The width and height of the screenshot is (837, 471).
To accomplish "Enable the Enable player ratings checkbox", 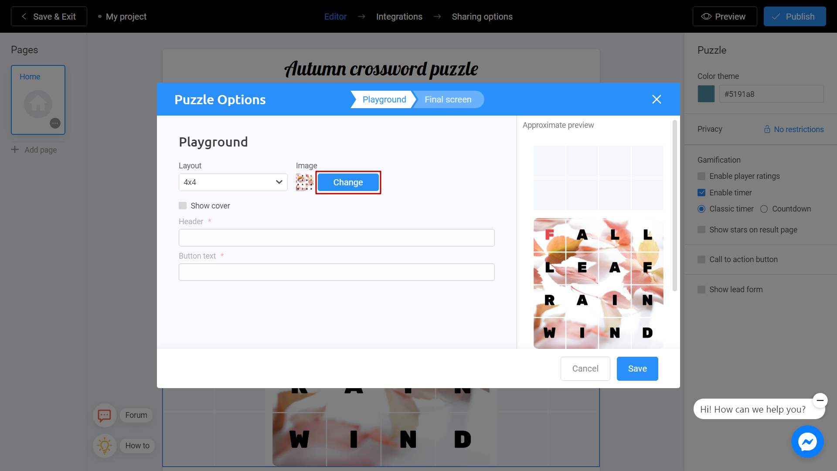I will 701,176.
